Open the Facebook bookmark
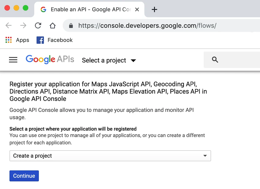The width and height of the screenshot is (260, 189). (x=54, y=40)
